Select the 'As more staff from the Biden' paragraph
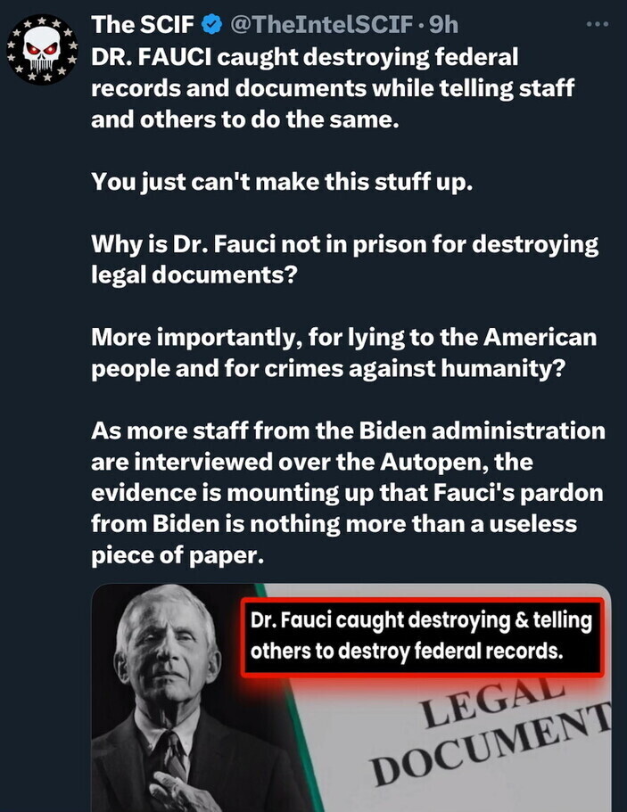This screenshot has height=812, width=627. [348, 493]
